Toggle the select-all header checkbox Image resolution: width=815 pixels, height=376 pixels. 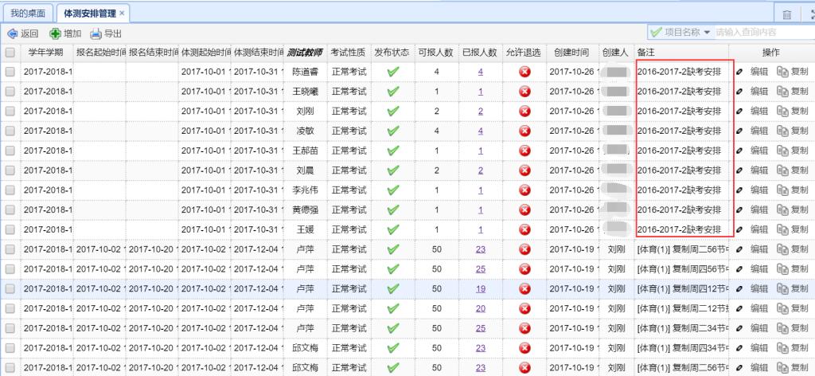10,53
